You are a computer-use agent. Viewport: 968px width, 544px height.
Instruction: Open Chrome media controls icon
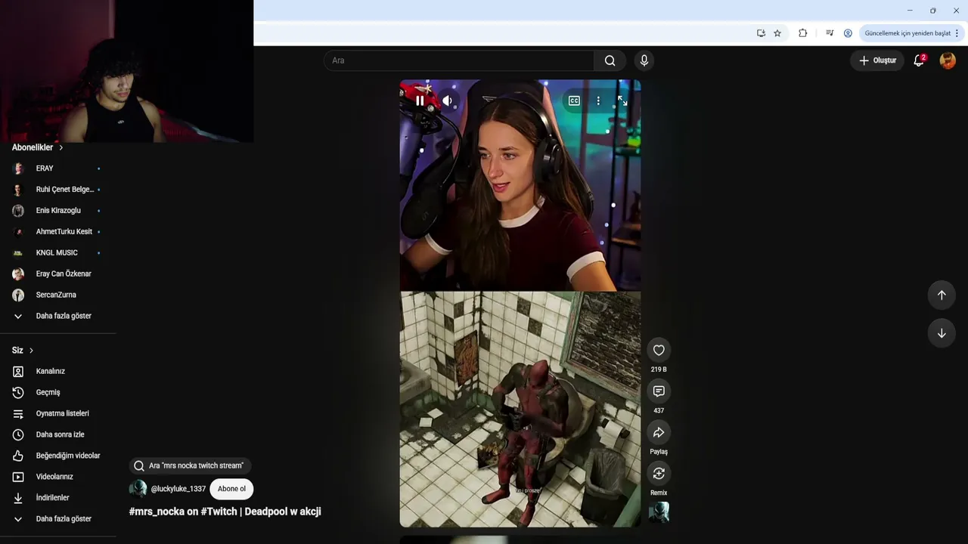[x=830, y=33]
